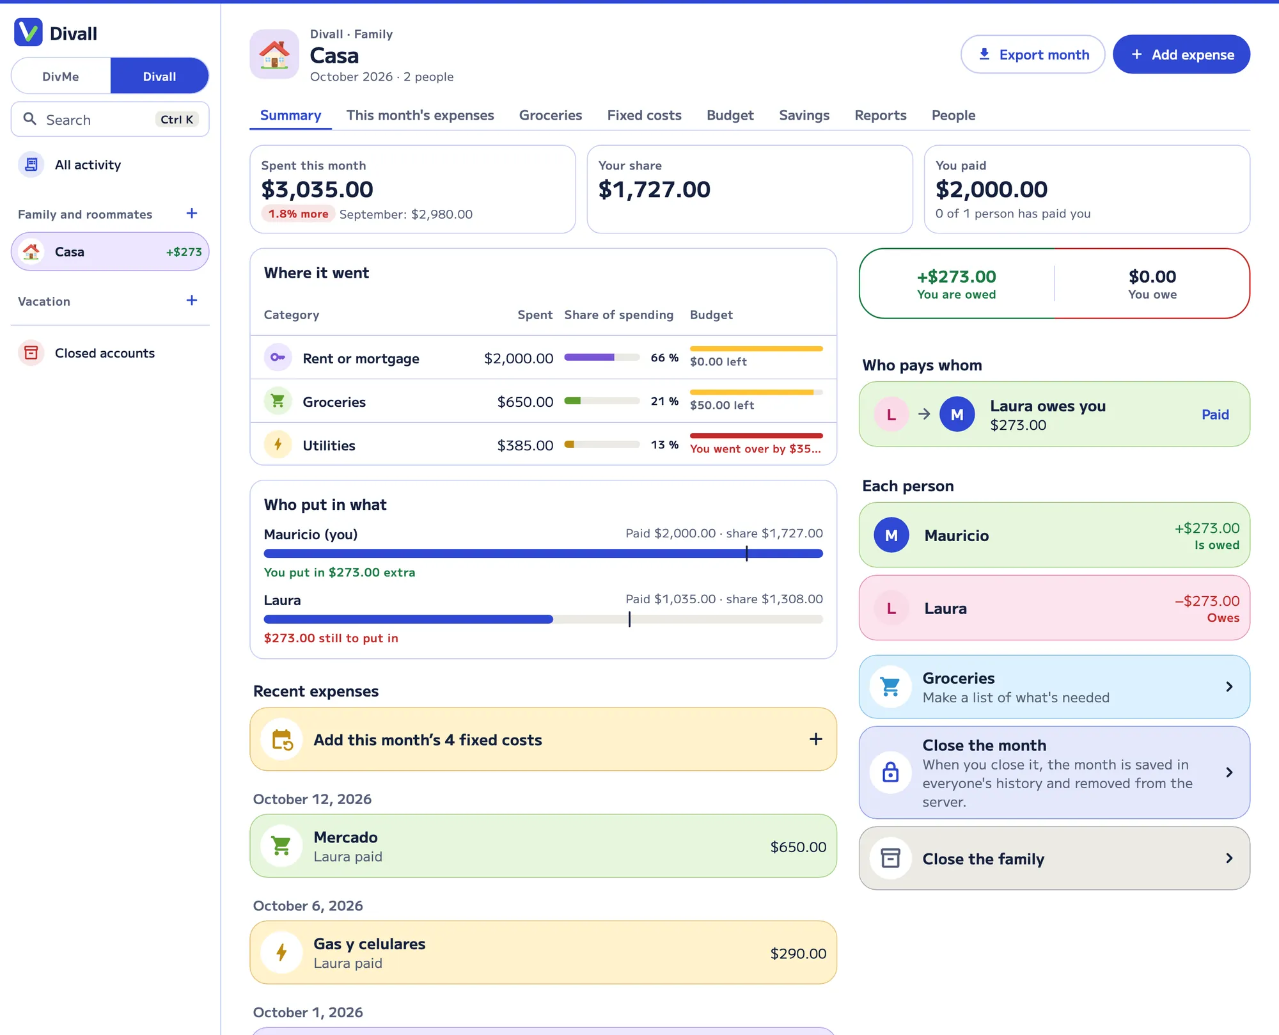Add a new Vacation group
The image size is (1279, 1035).
click(191, 301)
